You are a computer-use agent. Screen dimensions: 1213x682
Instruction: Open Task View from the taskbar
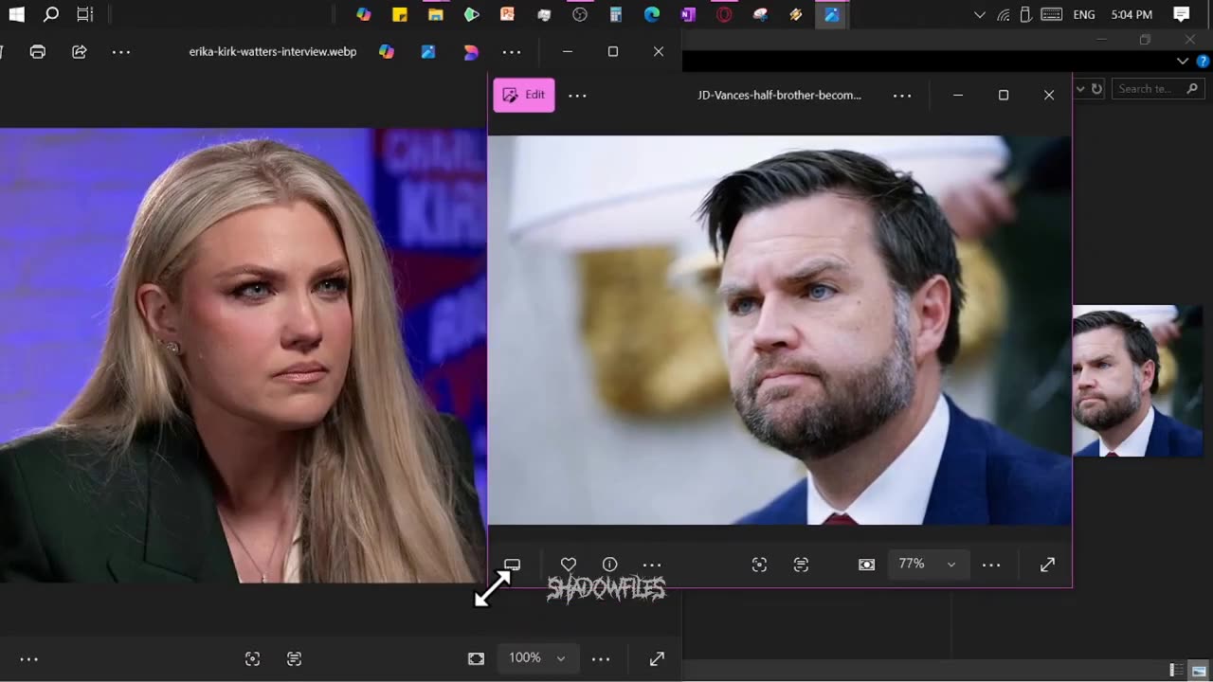point(84,14)
